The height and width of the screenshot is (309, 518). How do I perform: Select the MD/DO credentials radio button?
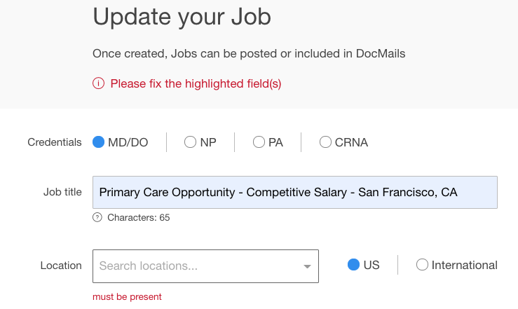[98, 142]
